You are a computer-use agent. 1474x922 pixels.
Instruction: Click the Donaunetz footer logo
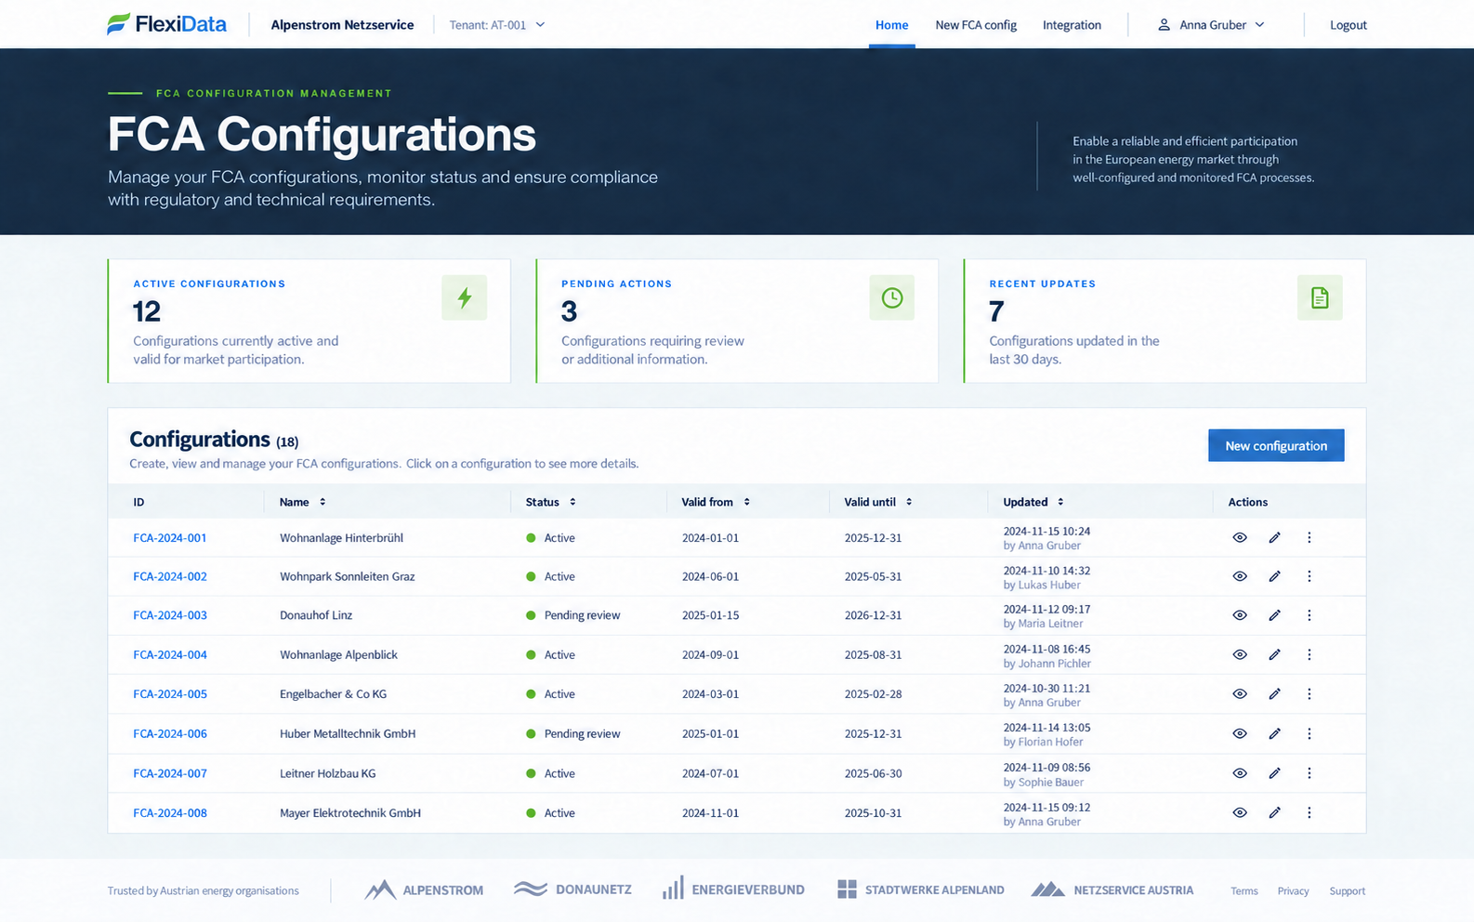(572, 889)
